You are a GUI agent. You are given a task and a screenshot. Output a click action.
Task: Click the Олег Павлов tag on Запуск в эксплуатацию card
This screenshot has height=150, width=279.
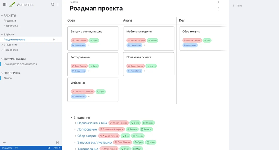click(x=79, y=40)
